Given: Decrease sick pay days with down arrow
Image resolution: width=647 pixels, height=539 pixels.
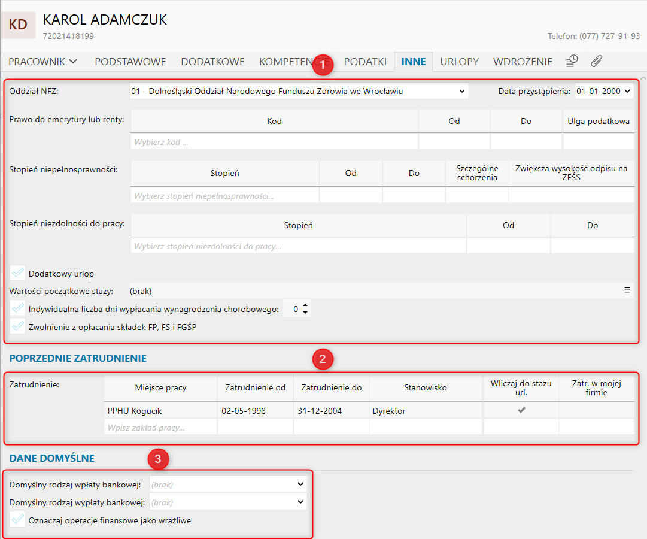Looking at the screenshot, I should coord(305,313).
